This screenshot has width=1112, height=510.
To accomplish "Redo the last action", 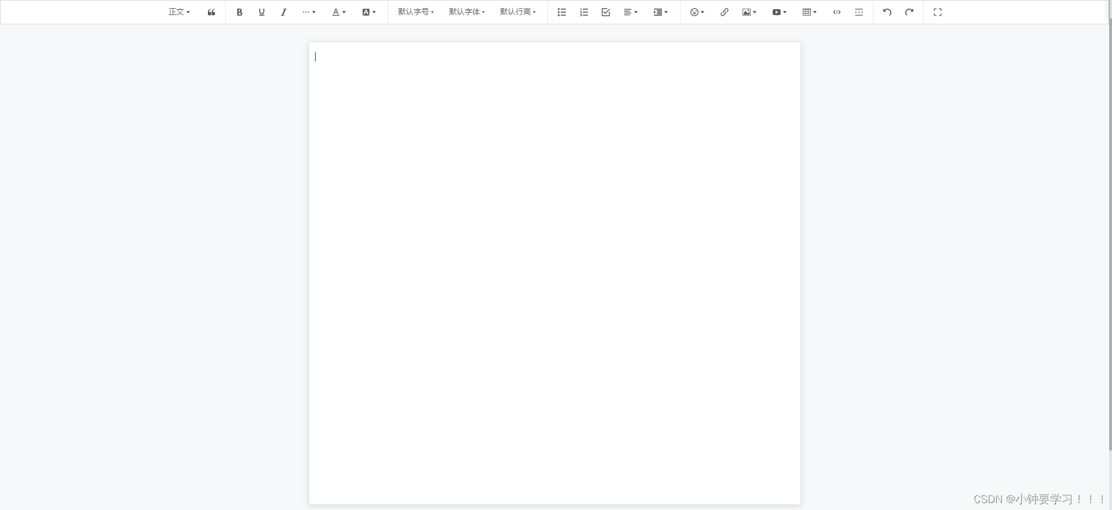I will 909,12.
